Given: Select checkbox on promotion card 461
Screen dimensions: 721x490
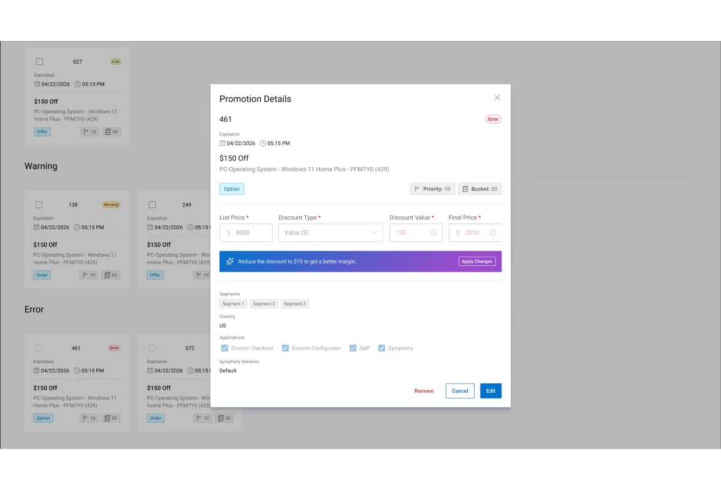Looking at the screenshot, I should coord(39,348).
